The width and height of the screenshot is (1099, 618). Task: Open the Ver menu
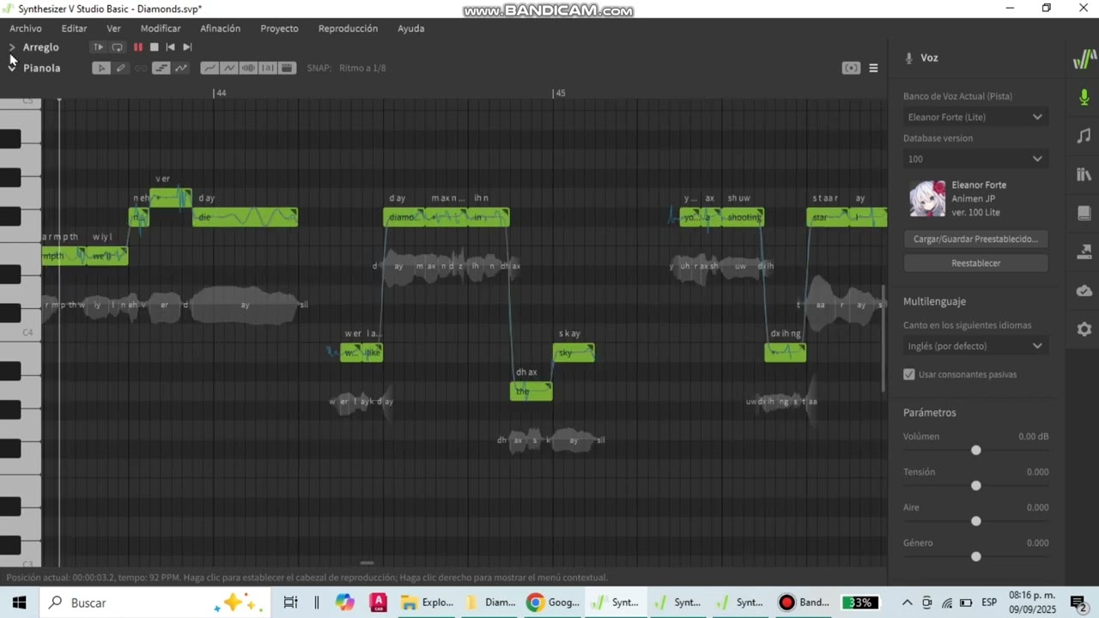coord(113,28)
